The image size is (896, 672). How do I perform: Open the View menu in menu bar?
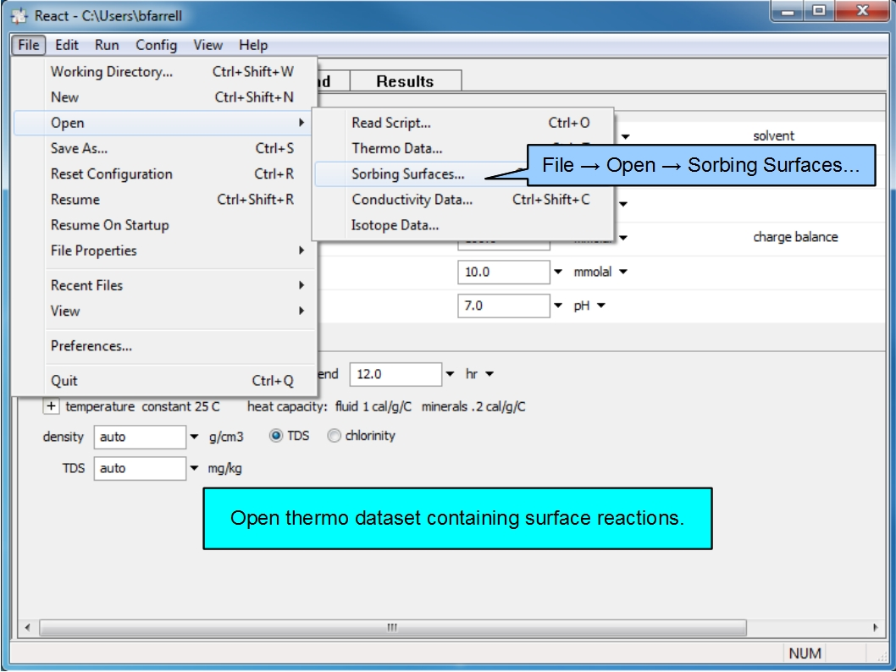tap(207, 45)
